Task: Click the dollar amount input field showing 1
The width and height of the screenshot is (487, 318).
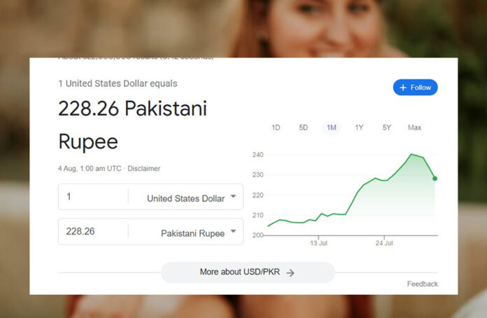Action: click(93, 197)
